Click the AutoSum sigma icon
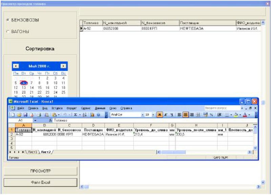This screenshot has width=271, height=195. [x=75, y=115]
